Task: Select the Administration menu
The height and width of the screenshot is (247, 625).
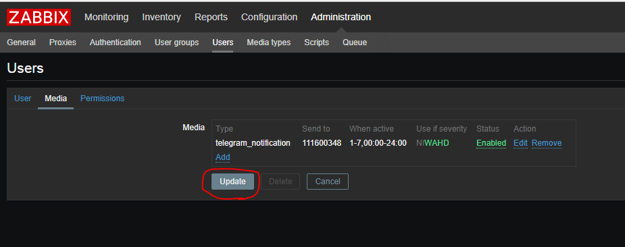Action: [x=341, y=17]
